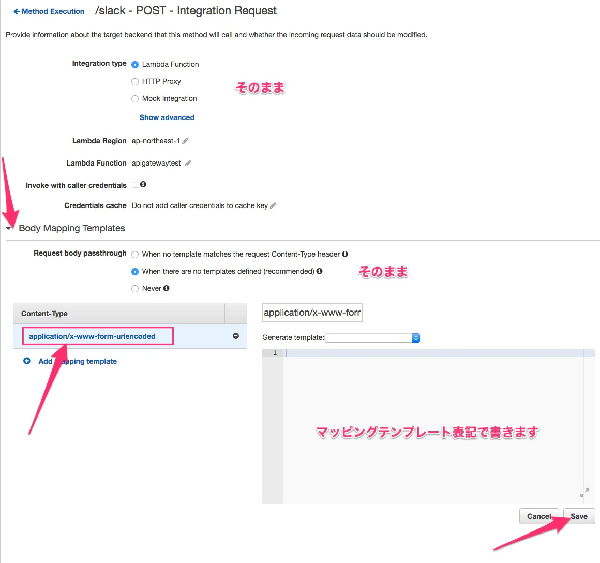Open Generate template dropdown

pyautogui.click(x=372, y=337)
